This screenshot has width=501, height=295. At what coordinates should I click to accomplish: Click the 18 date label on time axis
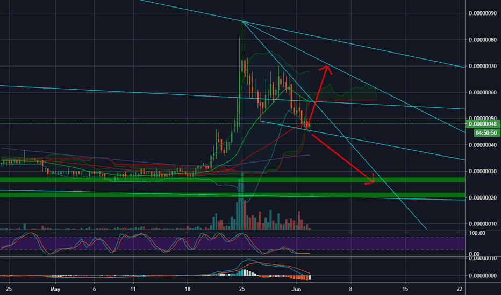point(188,289)
